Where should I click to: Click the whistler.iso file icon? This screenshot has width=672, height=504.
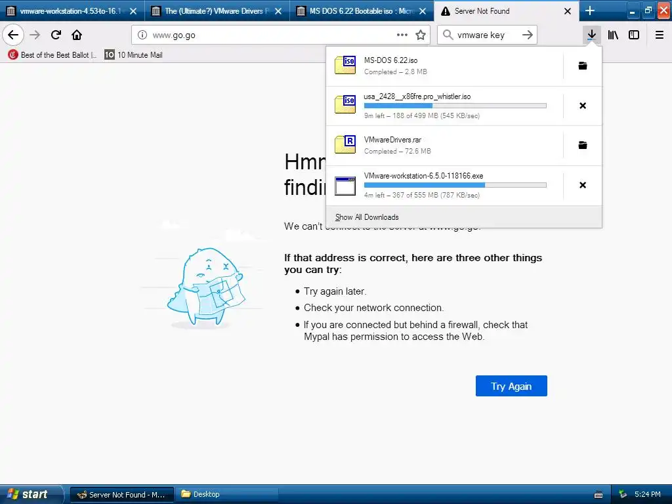[345, 105]
